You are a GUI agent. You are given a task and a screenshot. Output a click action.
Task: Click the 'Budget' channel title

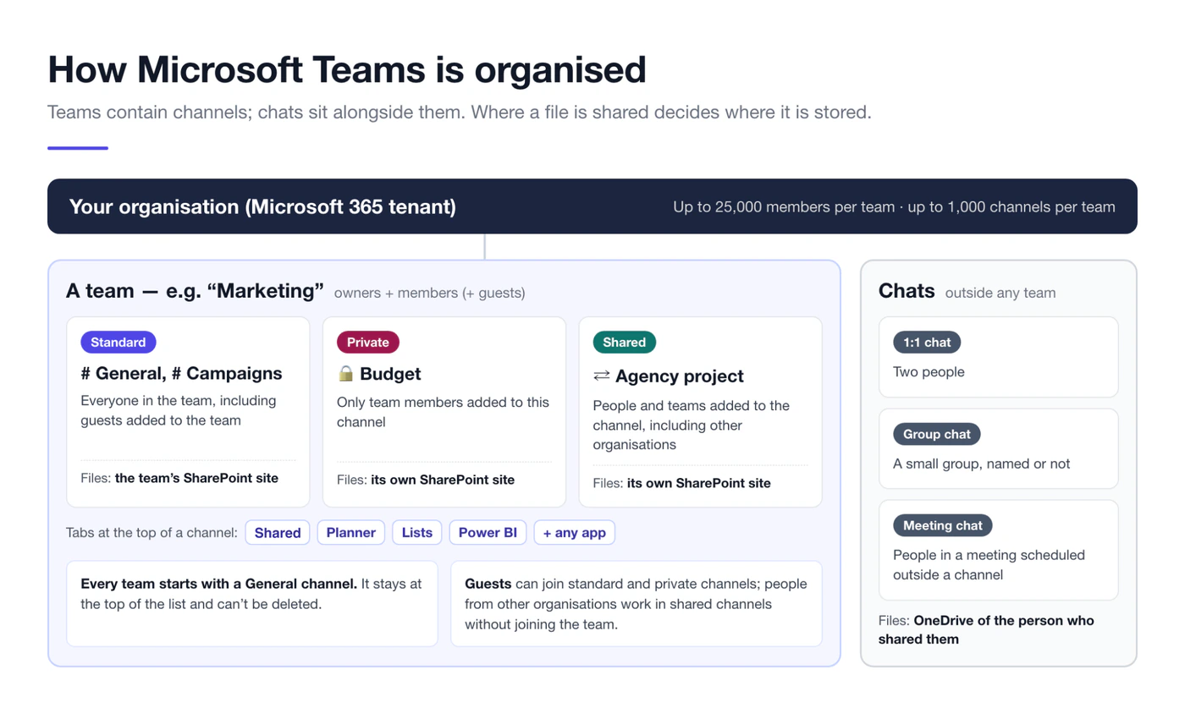[390, 374]
